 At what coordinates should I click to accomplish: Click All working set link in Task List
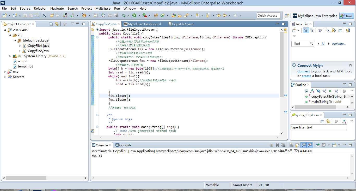click(x=323, y=44)
